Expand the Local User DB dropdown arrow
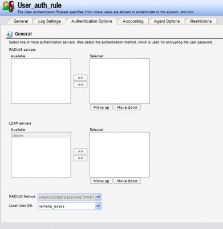223x229 pixels. coord(98,206)
